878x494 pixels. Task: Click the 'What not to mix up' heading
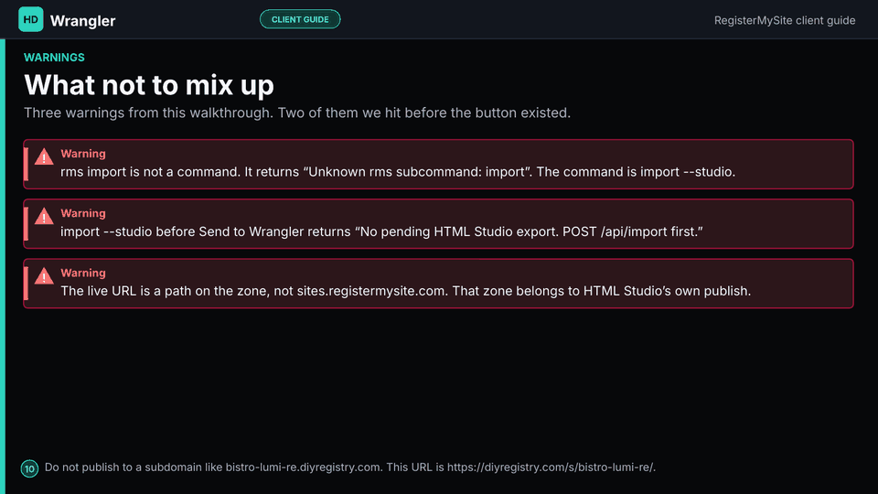(149, 85)
